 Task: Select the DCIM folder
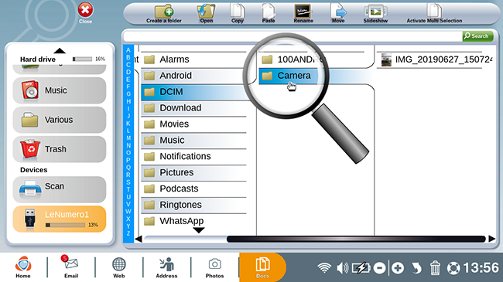pos(193,92)
